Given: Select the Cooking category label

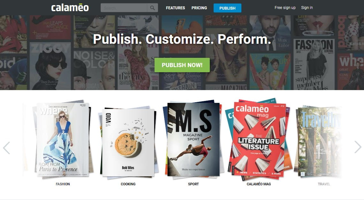Looking at the screenshot, I should coord(128,184).
